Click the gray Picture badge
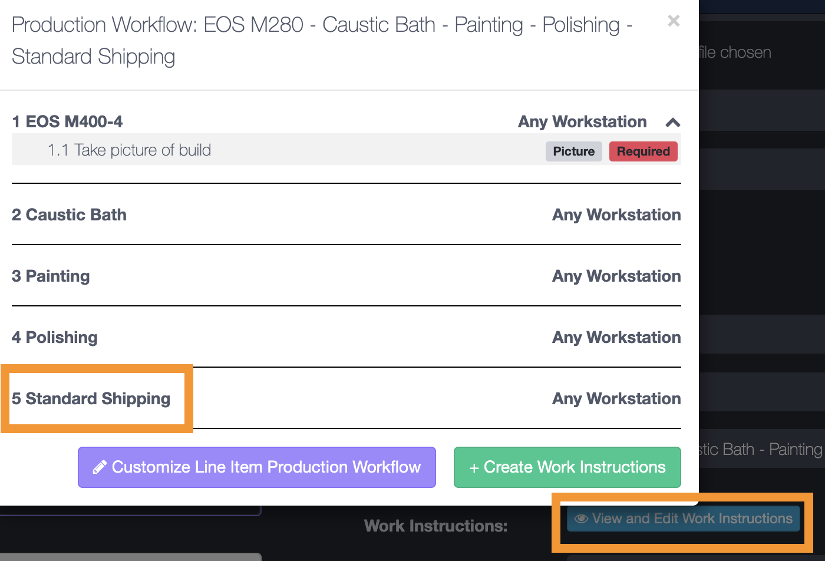The width and height of the screenshot is (825, 561). coord(573,151)
